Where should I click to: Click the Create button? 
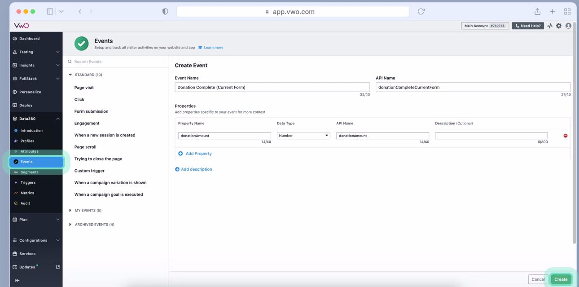pos(561,279)
